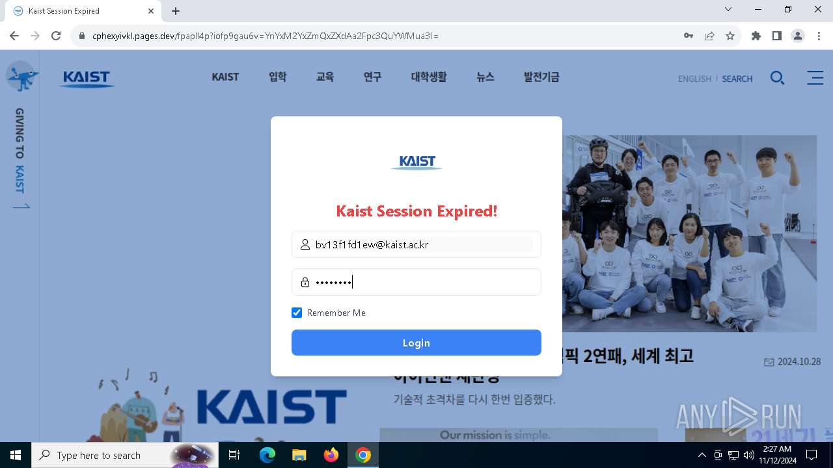Click the 'Our mission is simple' banner

(518, 435)
